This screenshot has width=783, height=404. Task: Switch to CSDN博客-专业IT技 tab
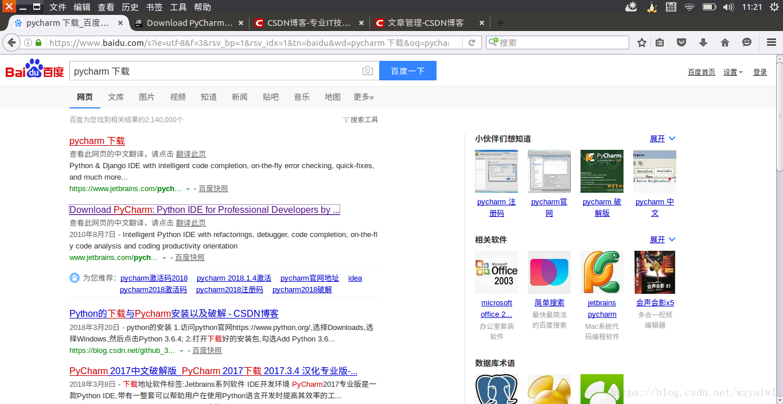(x=310, y=23)
